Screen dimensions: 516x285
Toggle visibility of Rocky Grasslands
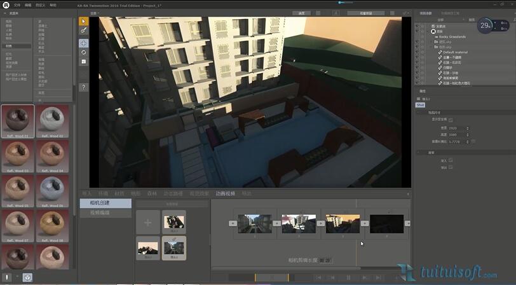[419, 36]
